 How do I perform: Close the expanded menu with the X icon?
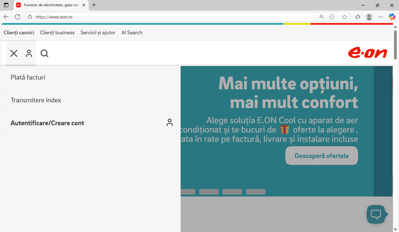(14, 53)
